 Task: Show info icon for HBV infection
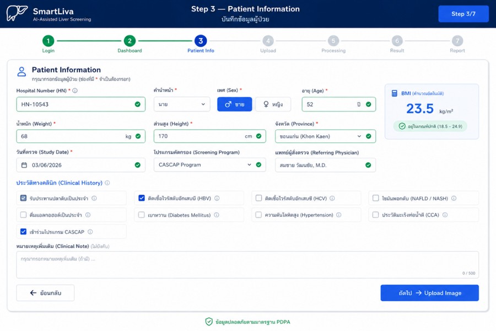tap(217, 198)
